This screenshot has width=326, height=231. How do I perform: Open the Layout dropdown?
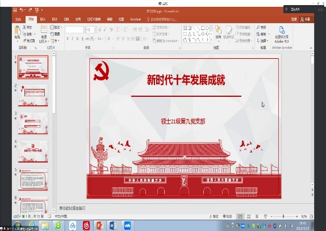point(56,27)
